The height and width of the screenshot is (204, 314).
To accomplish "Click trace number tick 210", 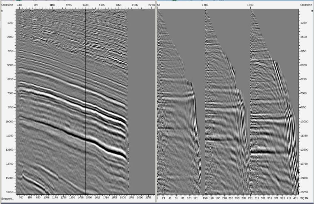I will click(x=224, y=198).
